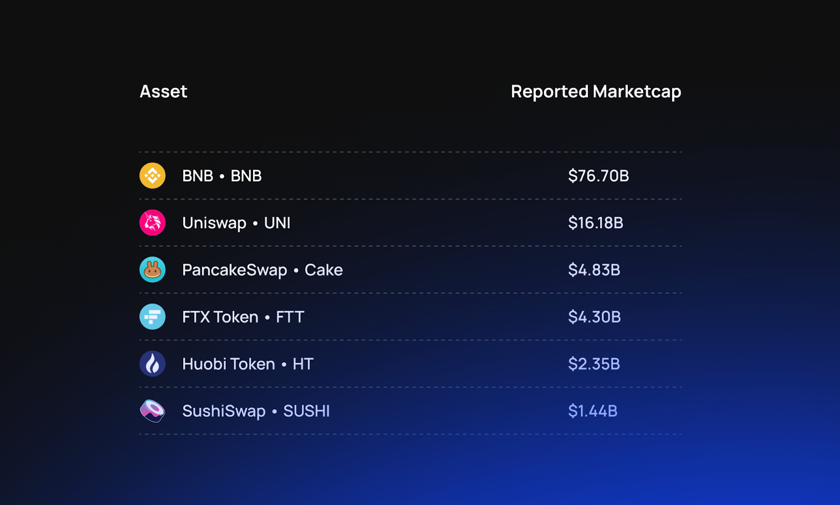Click the $4.83B marketcap figure
This screenshot has height=505, width=840.
[x=594, y=270]
